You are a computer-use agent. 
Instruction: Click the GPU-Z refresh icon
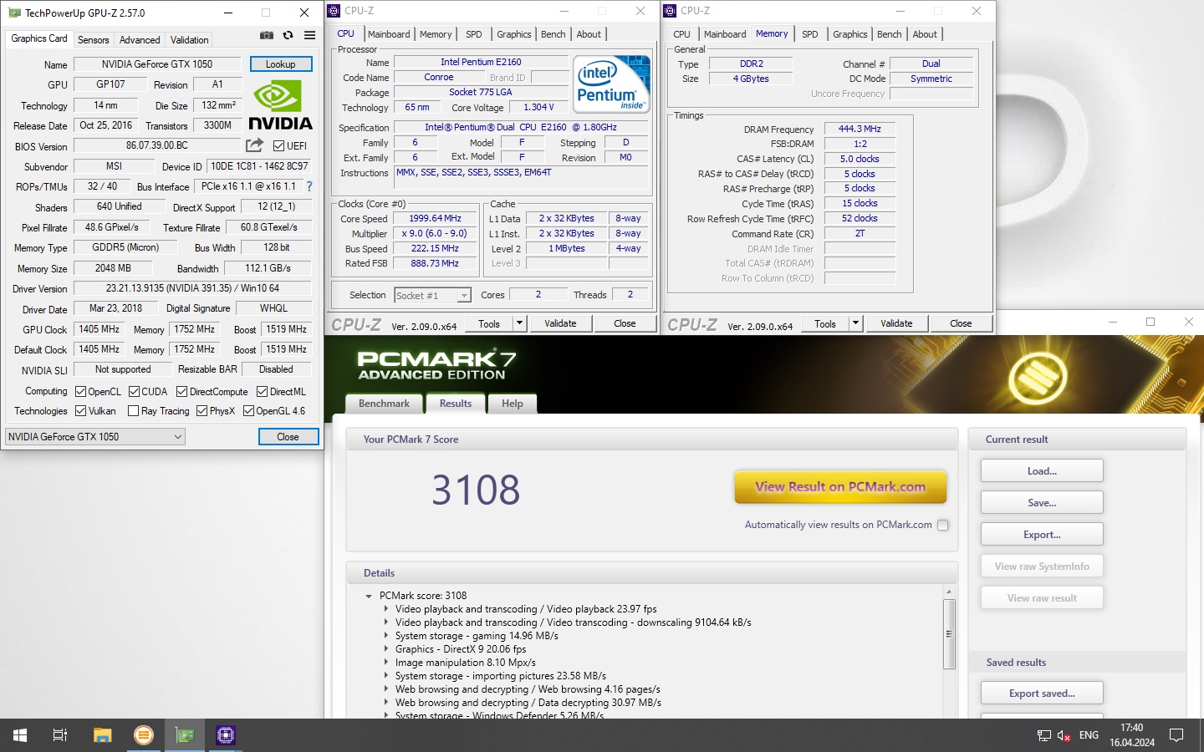coord(288,35)
